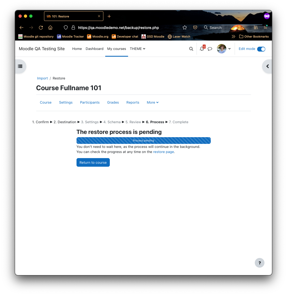Screen dimensions: 287x295
Task: Open Moodle Tracker bookmark
Action: (x=70, y=37)
